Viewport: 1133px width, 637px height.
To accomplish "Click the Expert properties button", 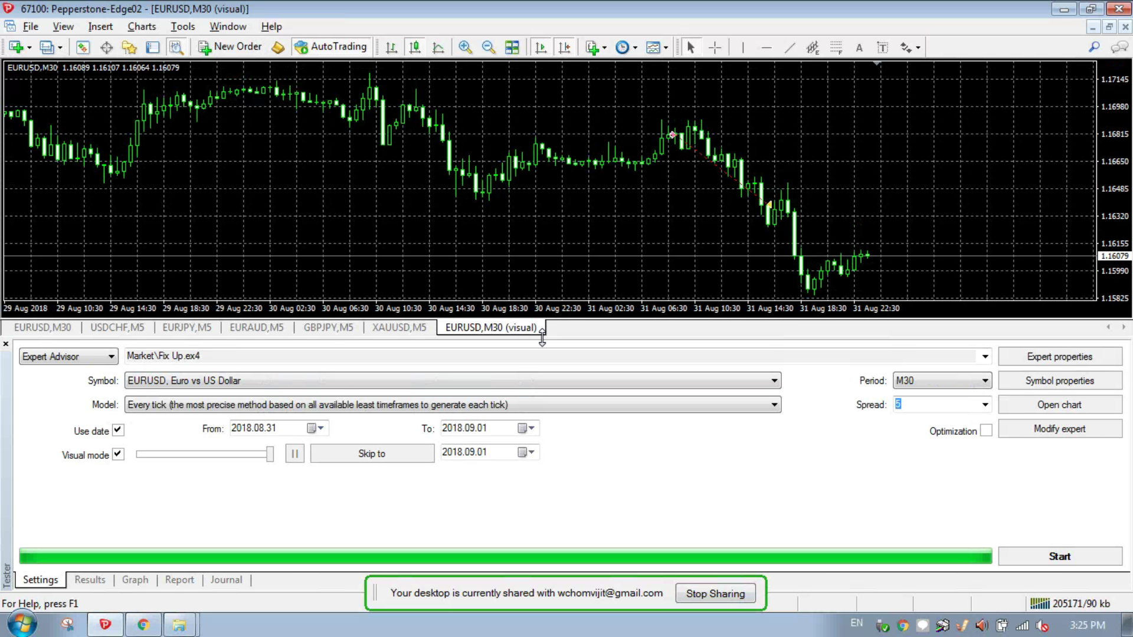I will tap(1060, 357).
